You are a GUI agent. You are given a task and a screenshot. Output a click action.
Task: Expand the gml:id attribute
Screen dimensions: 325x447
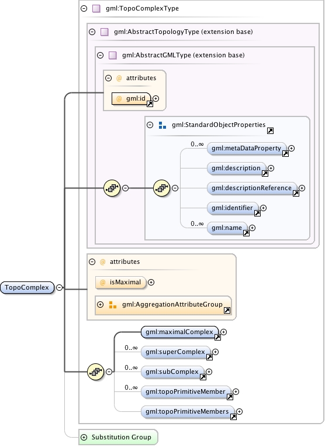click(x=156, y=98)
